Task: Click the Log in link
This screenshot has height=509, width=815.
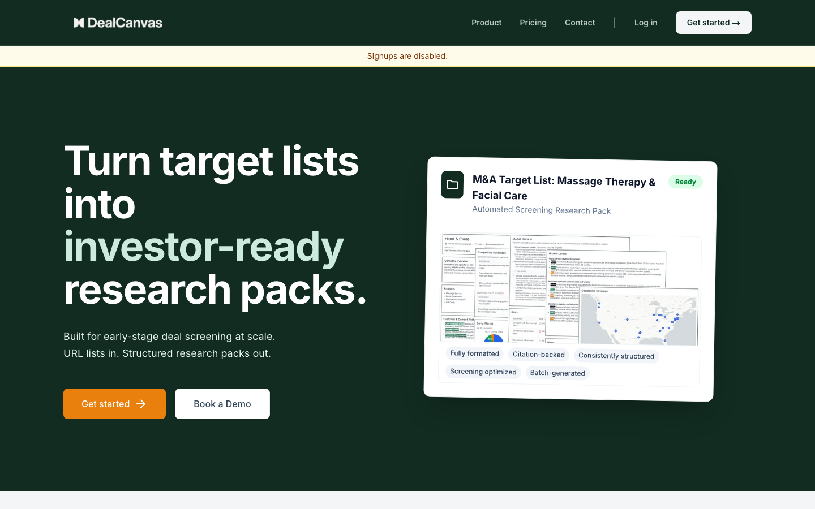Action: 646,23
